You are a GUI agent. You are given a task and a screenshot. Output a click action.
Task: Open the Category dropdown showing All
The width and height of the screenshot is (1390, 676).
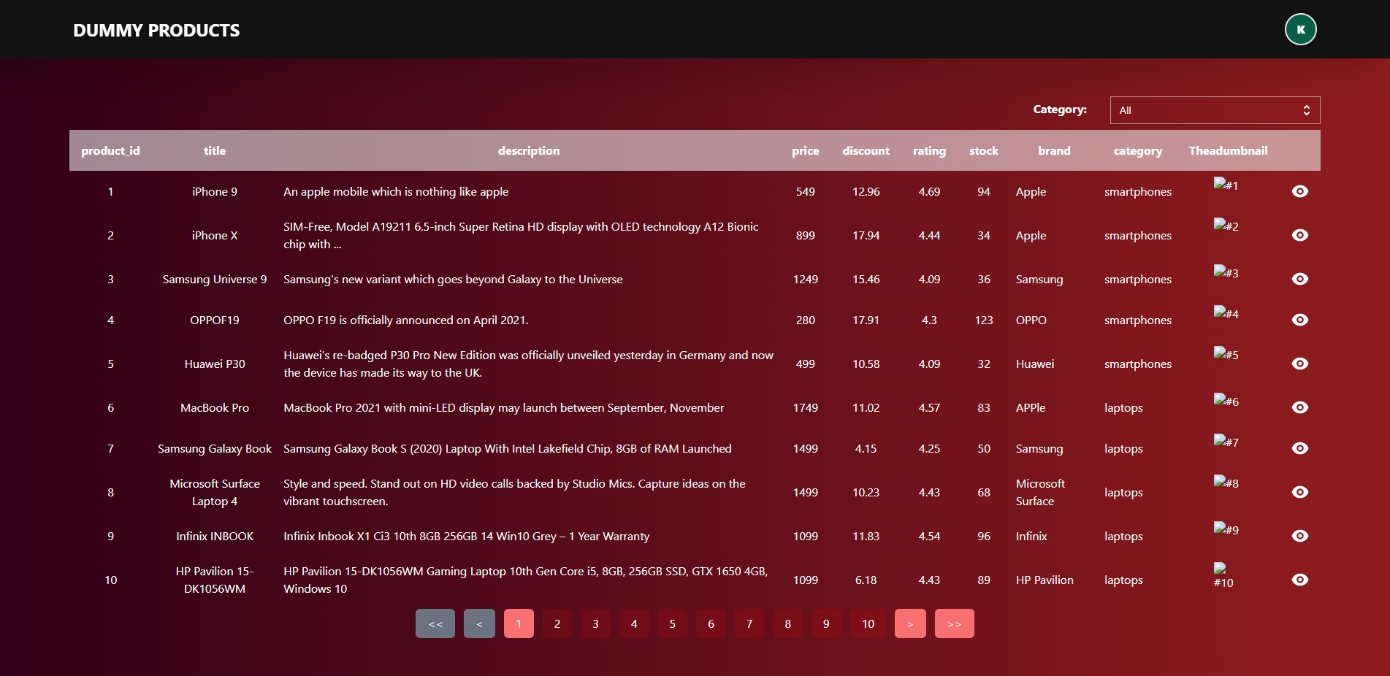click(1215, 110)
